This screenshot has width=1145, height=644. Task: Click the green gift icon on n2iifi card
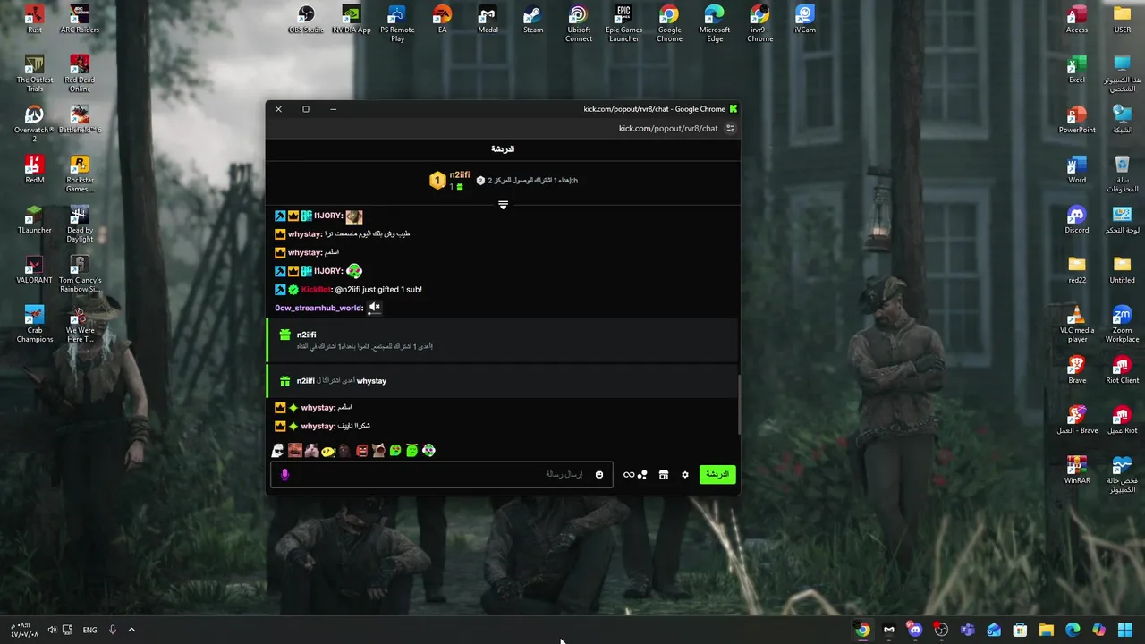[284, 335]
